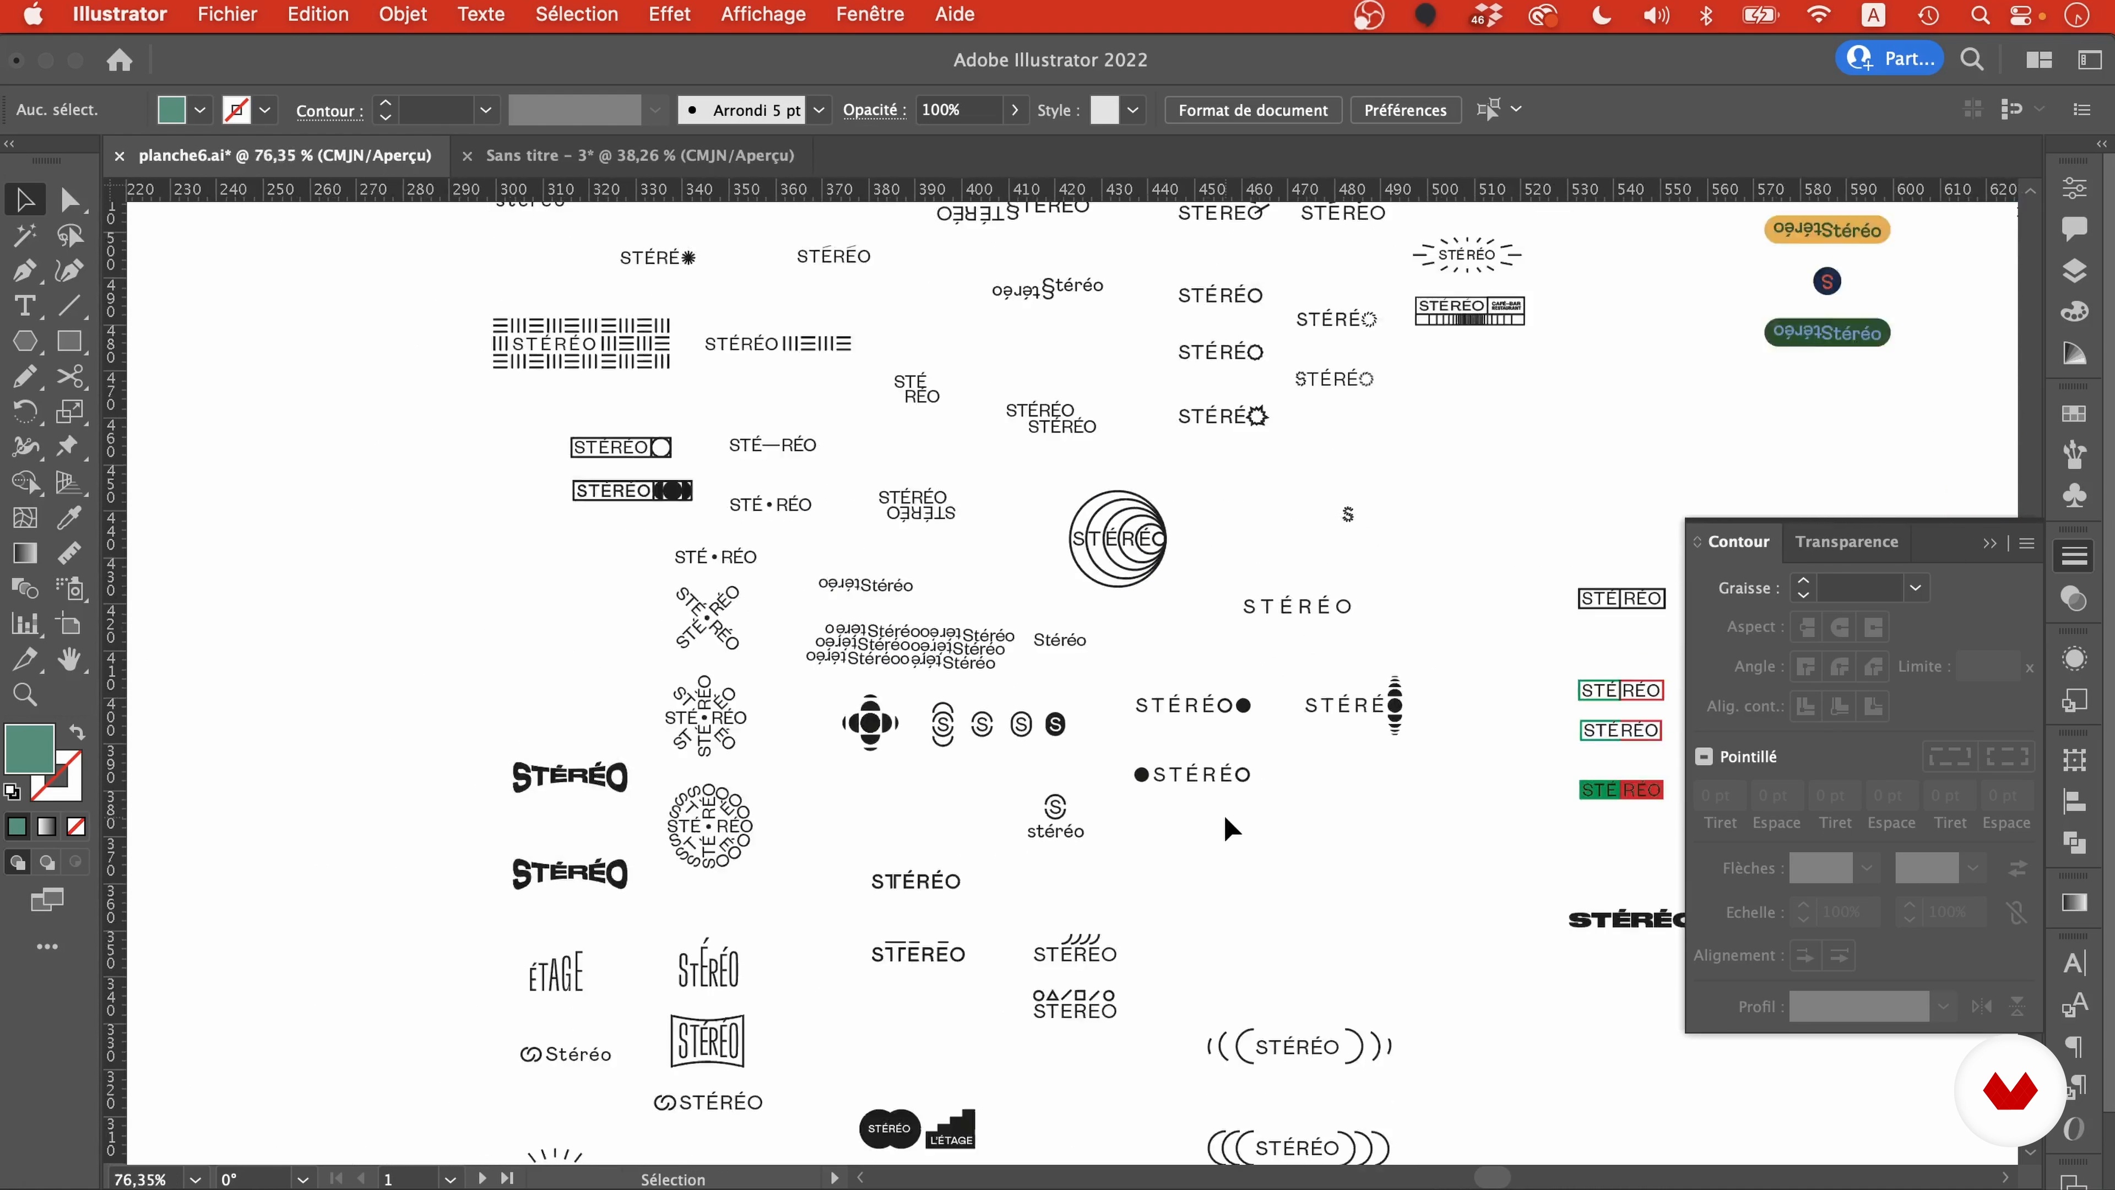This screenshot has height=1190, width=2115.
Task: Select the Zoom tool
Action: [25, 695]
